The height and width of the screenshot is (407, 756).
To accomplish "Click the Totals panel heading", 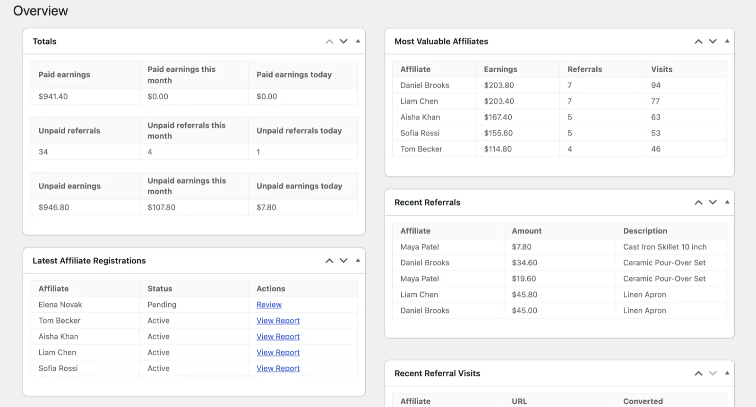I will coord(44,42).
